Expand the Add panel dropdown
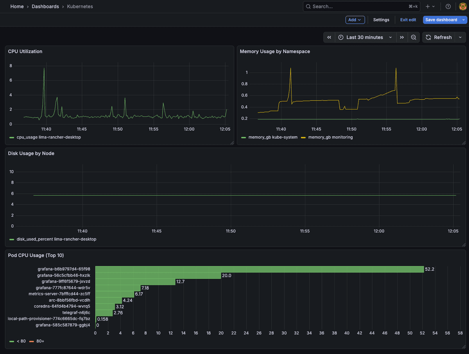469x354 pixels. tap(355, 20)
